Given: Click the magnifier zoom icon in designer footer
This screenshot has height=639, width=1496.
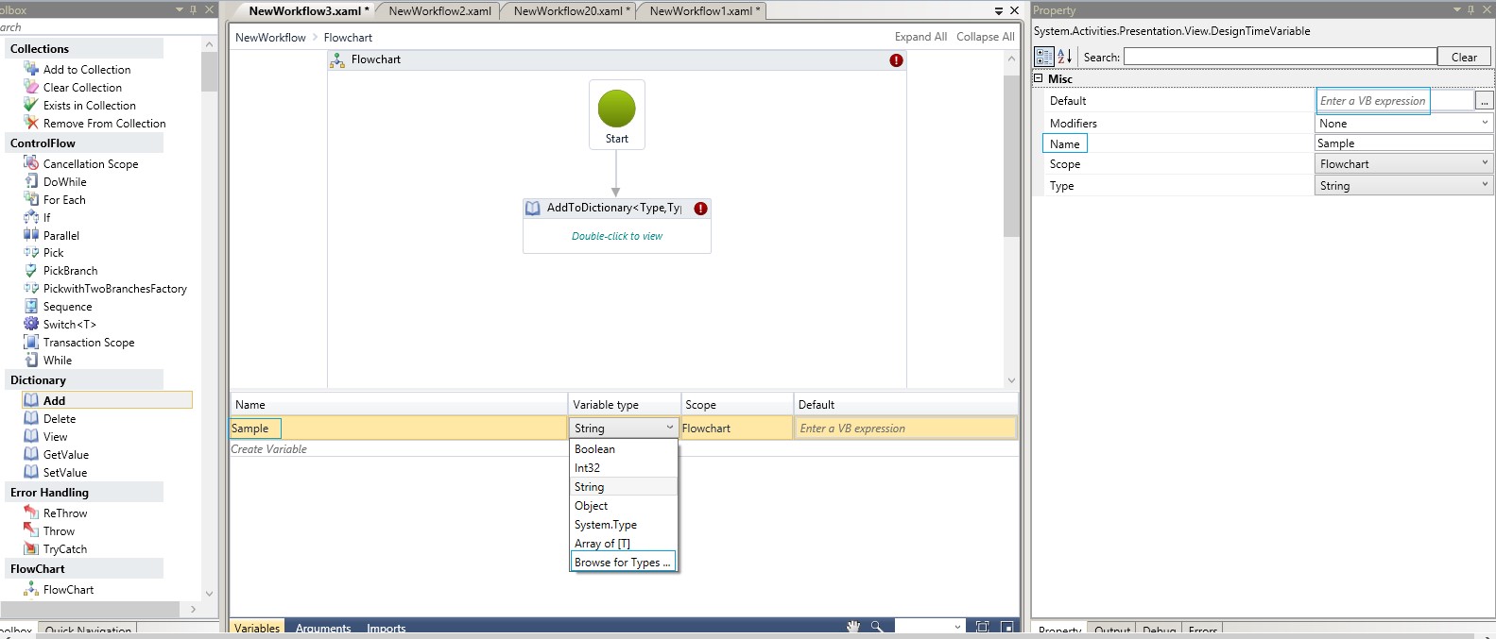Looking at the screenshot, I should tap(877, 627).
